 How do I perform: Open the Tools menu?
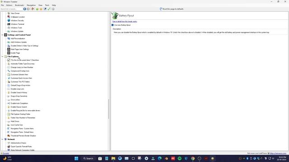(47, 5)
